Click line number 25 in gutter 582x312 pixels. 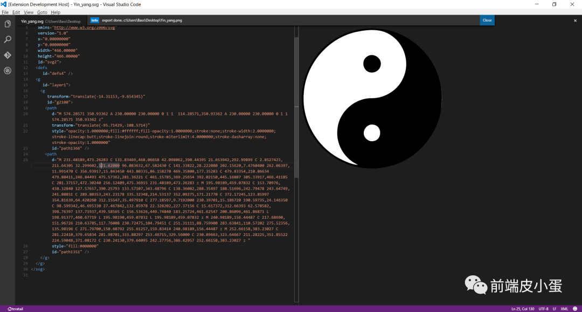coord(25,160)
